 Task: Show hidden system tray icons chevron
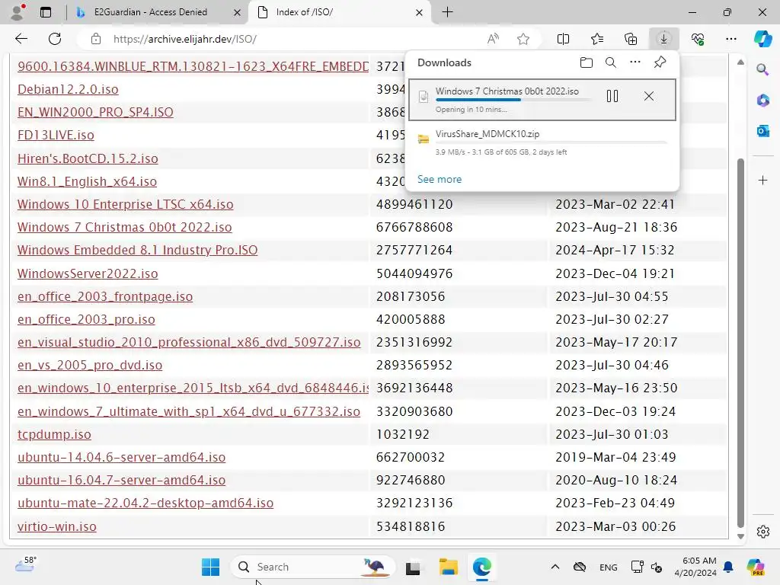pyautogui.click(x=555, y=567)
